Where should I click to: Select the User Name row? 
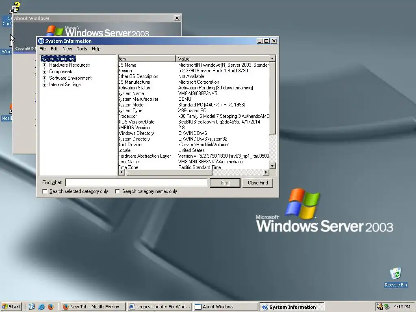(194, 162)
